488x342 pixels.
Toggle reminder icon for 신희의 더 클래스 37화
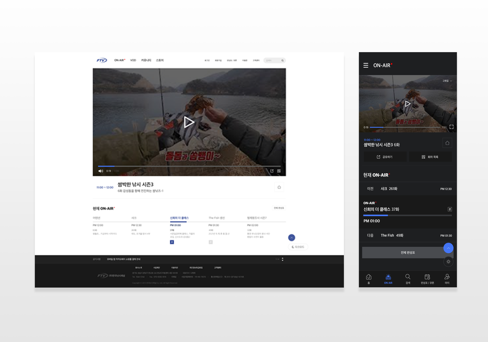pos(450,209)
